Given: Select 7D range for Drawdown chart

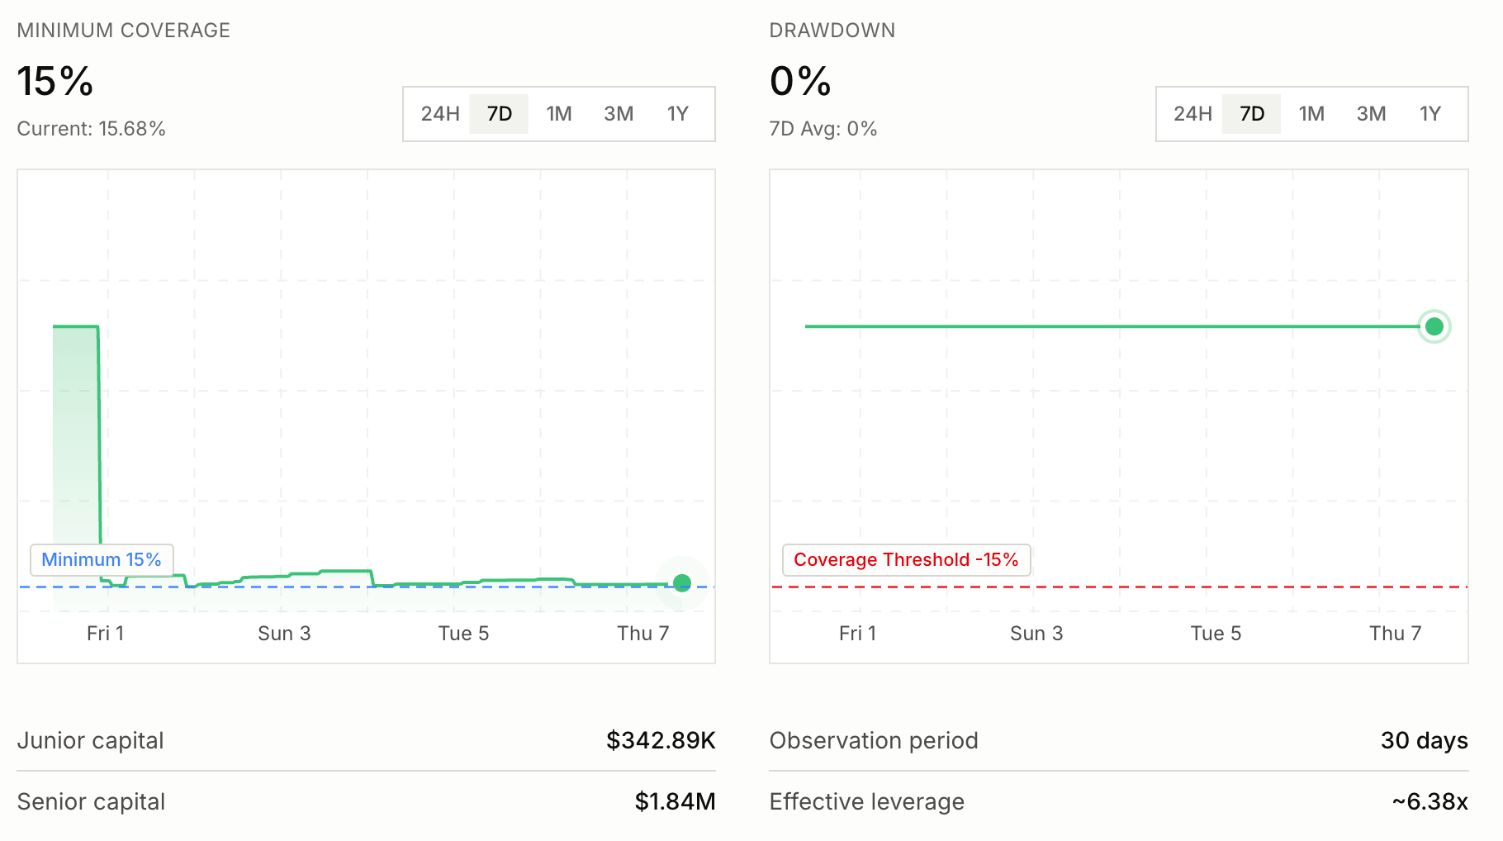Looking at the screenshot, I should click(1252, 114).
